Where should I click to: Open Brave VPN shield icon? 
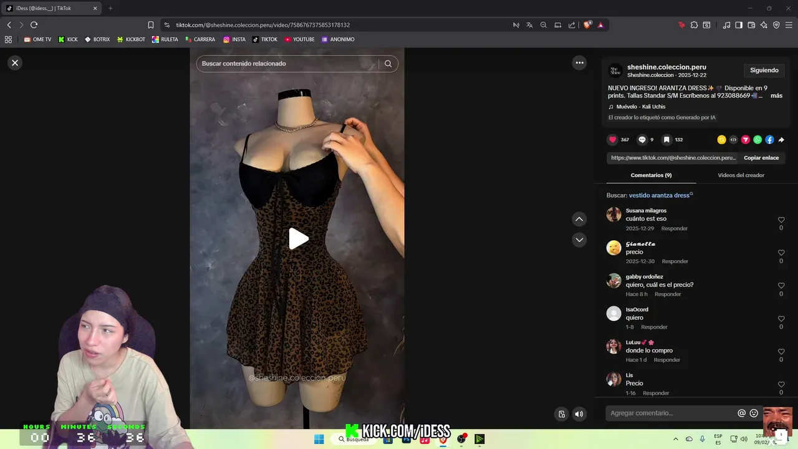[776, 25]
